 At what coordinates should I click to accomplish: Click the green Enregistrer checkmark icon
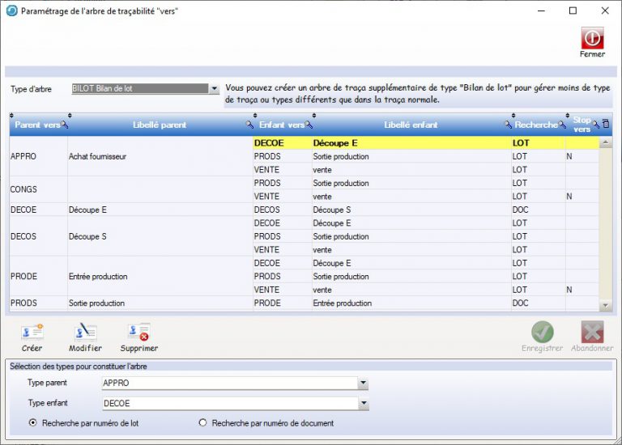coord(542,333)
